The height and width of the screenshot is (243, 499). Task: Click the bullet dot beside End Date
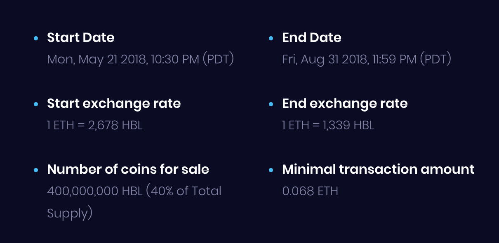(x=271, y=38)
